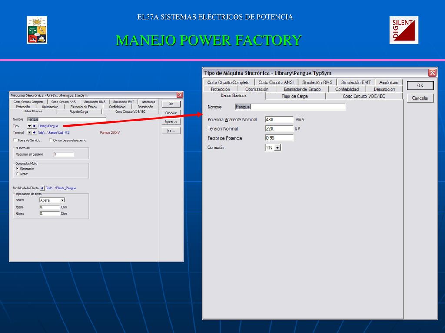Screen dimensions: 445x333
Task: Open Descripción tab in TypSym dialog
Action: pos(384,89)
